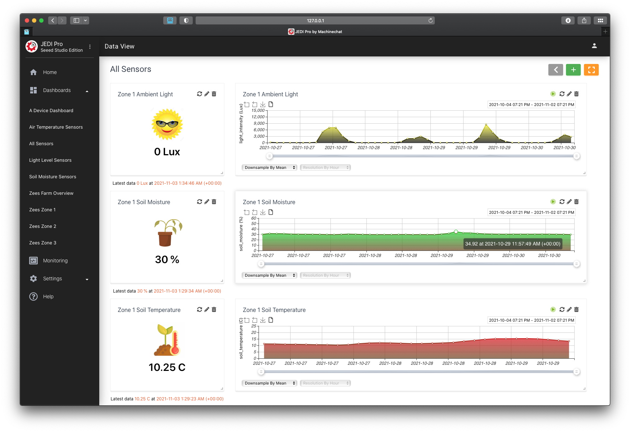Open the Light Level Sensors dashboard
Image resolution: width=630 pixels, height=432 pixels.
pos(50,160)
